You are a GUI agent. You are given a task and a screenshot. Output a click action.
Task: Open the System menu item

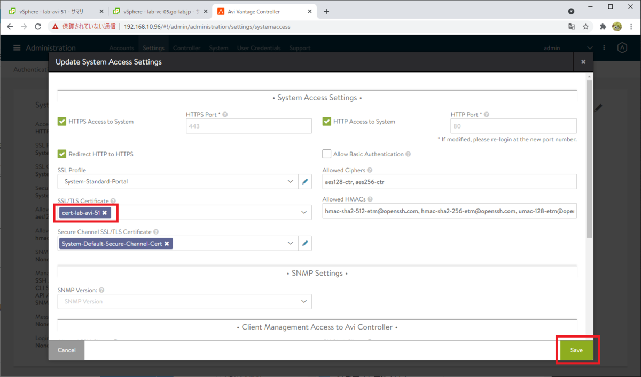coord(218,48)
